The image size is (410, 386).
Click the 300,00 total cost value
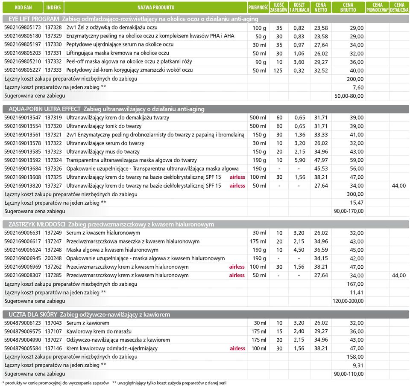pyautogui.click(x=355, y=194)
